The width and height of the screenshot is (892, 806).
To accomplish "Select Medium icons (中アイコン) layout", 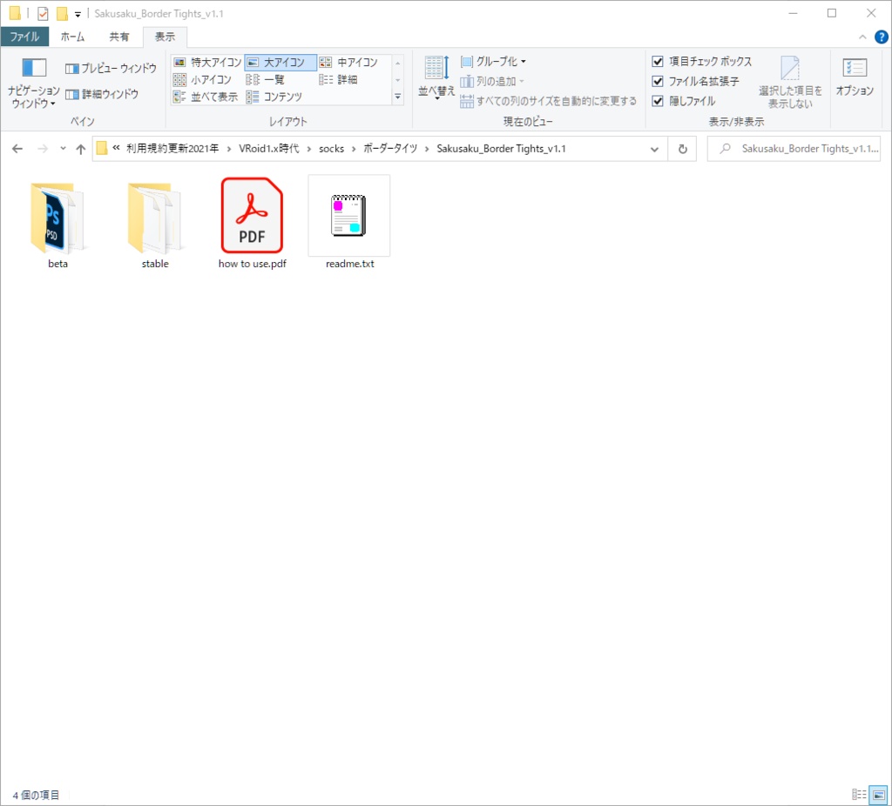I will click(350, 62).
